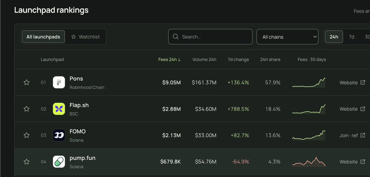Click the Fees · 30 days header
Screen dimensions: 370x177
coord(312,59)
